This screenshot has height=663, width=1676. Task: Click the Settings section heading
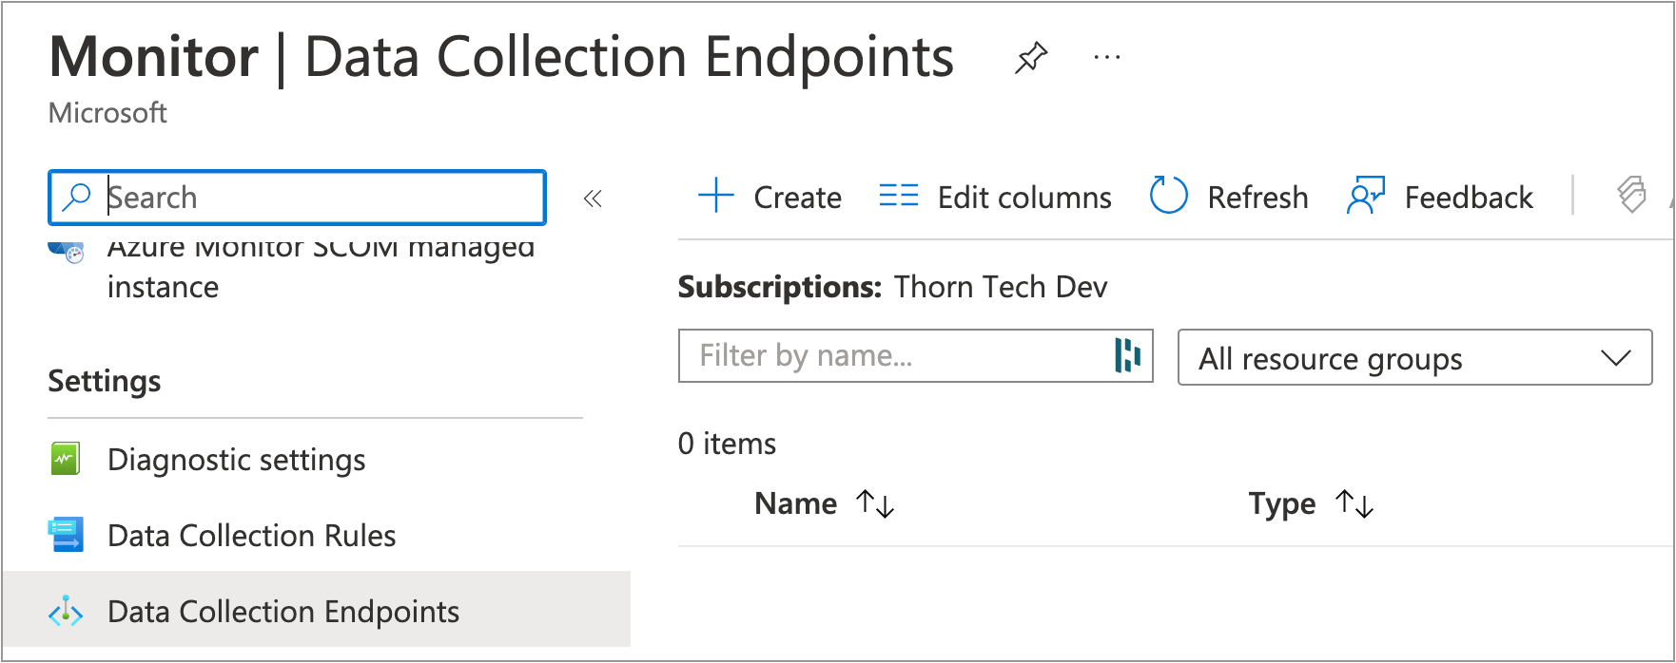coord(105,381)
